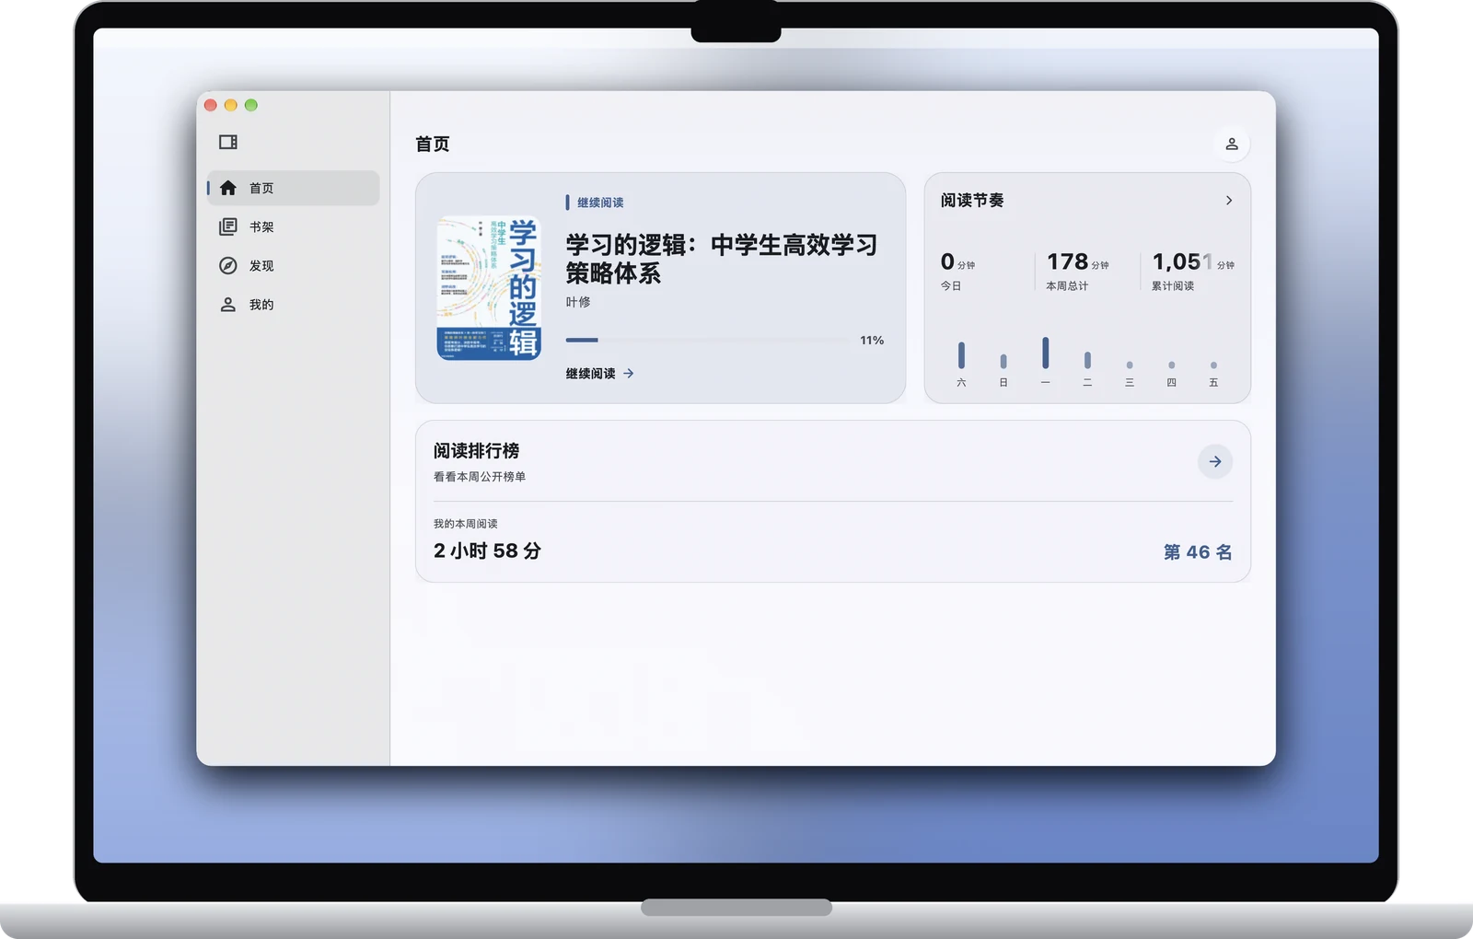Click 看看本周公开榜单 subtitle
The height and width of the screenshot is (939, 1473).
(x=480, y=476)
